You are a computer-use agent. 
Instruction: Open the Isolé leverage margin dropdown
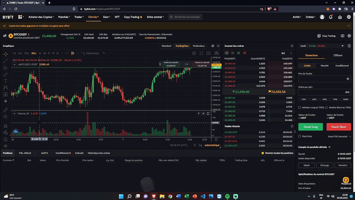[x=322, y=46]
